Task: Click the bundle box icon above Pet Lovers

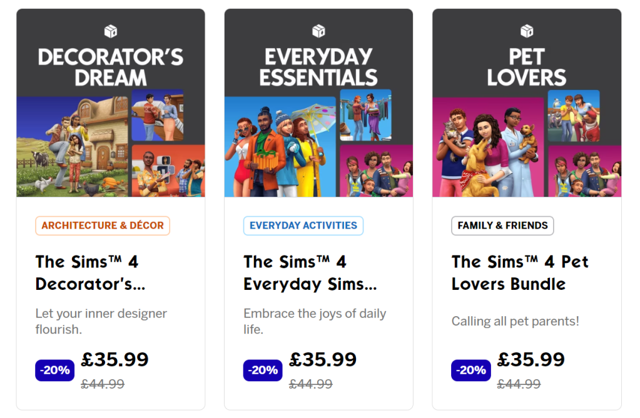Action: tap(527, 31)
